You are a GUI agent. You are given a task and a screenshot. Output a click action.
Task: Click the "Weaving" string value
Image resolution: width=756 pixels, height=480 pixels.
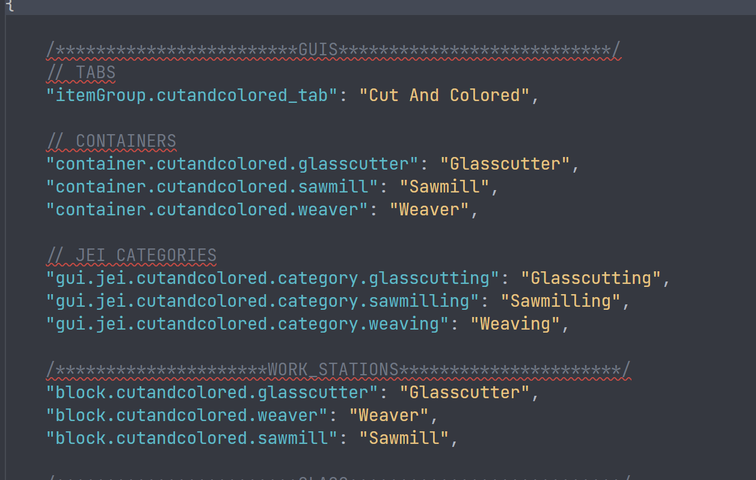[515, 324]
